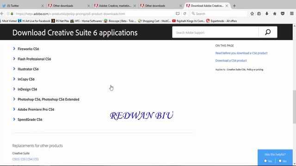Click the browser back arrow
This screenshot has width=296, height=166.
point(2,13)
